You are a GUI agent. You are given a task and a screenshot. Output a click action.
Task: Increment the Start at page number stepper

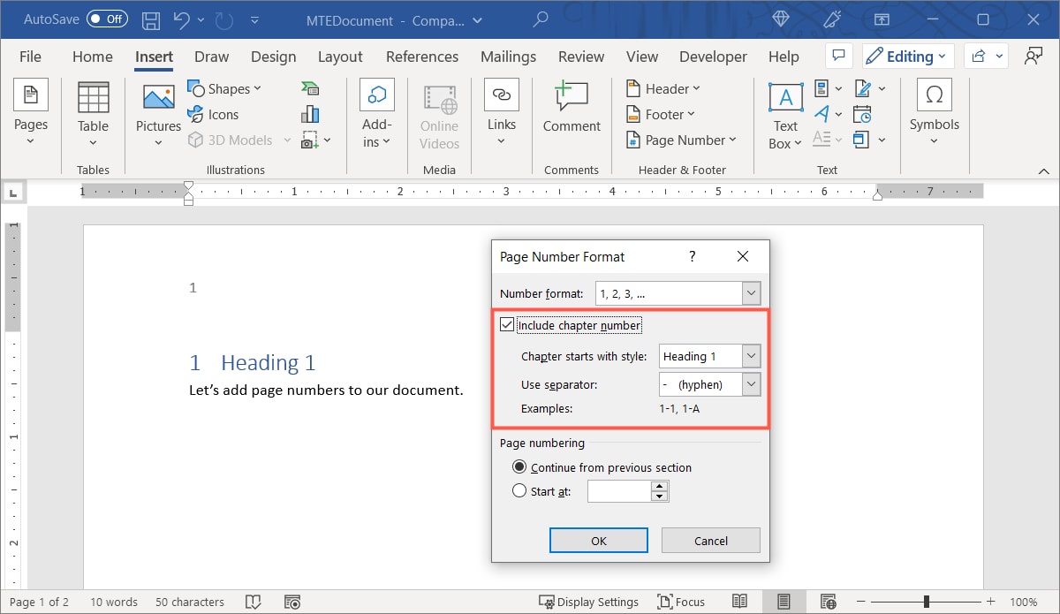659,486
